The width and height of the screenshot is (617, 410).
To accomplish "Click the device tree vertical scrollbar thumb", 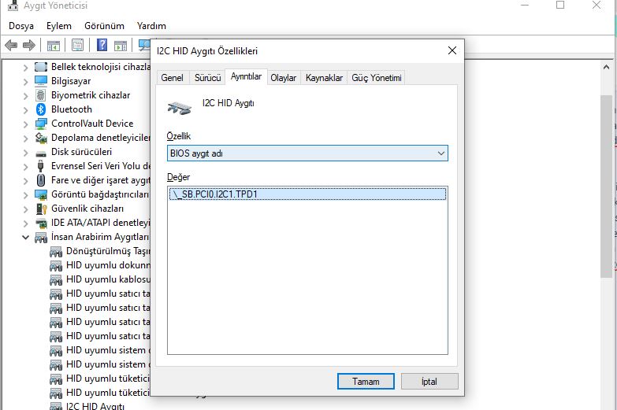I will tap(607, 187).
